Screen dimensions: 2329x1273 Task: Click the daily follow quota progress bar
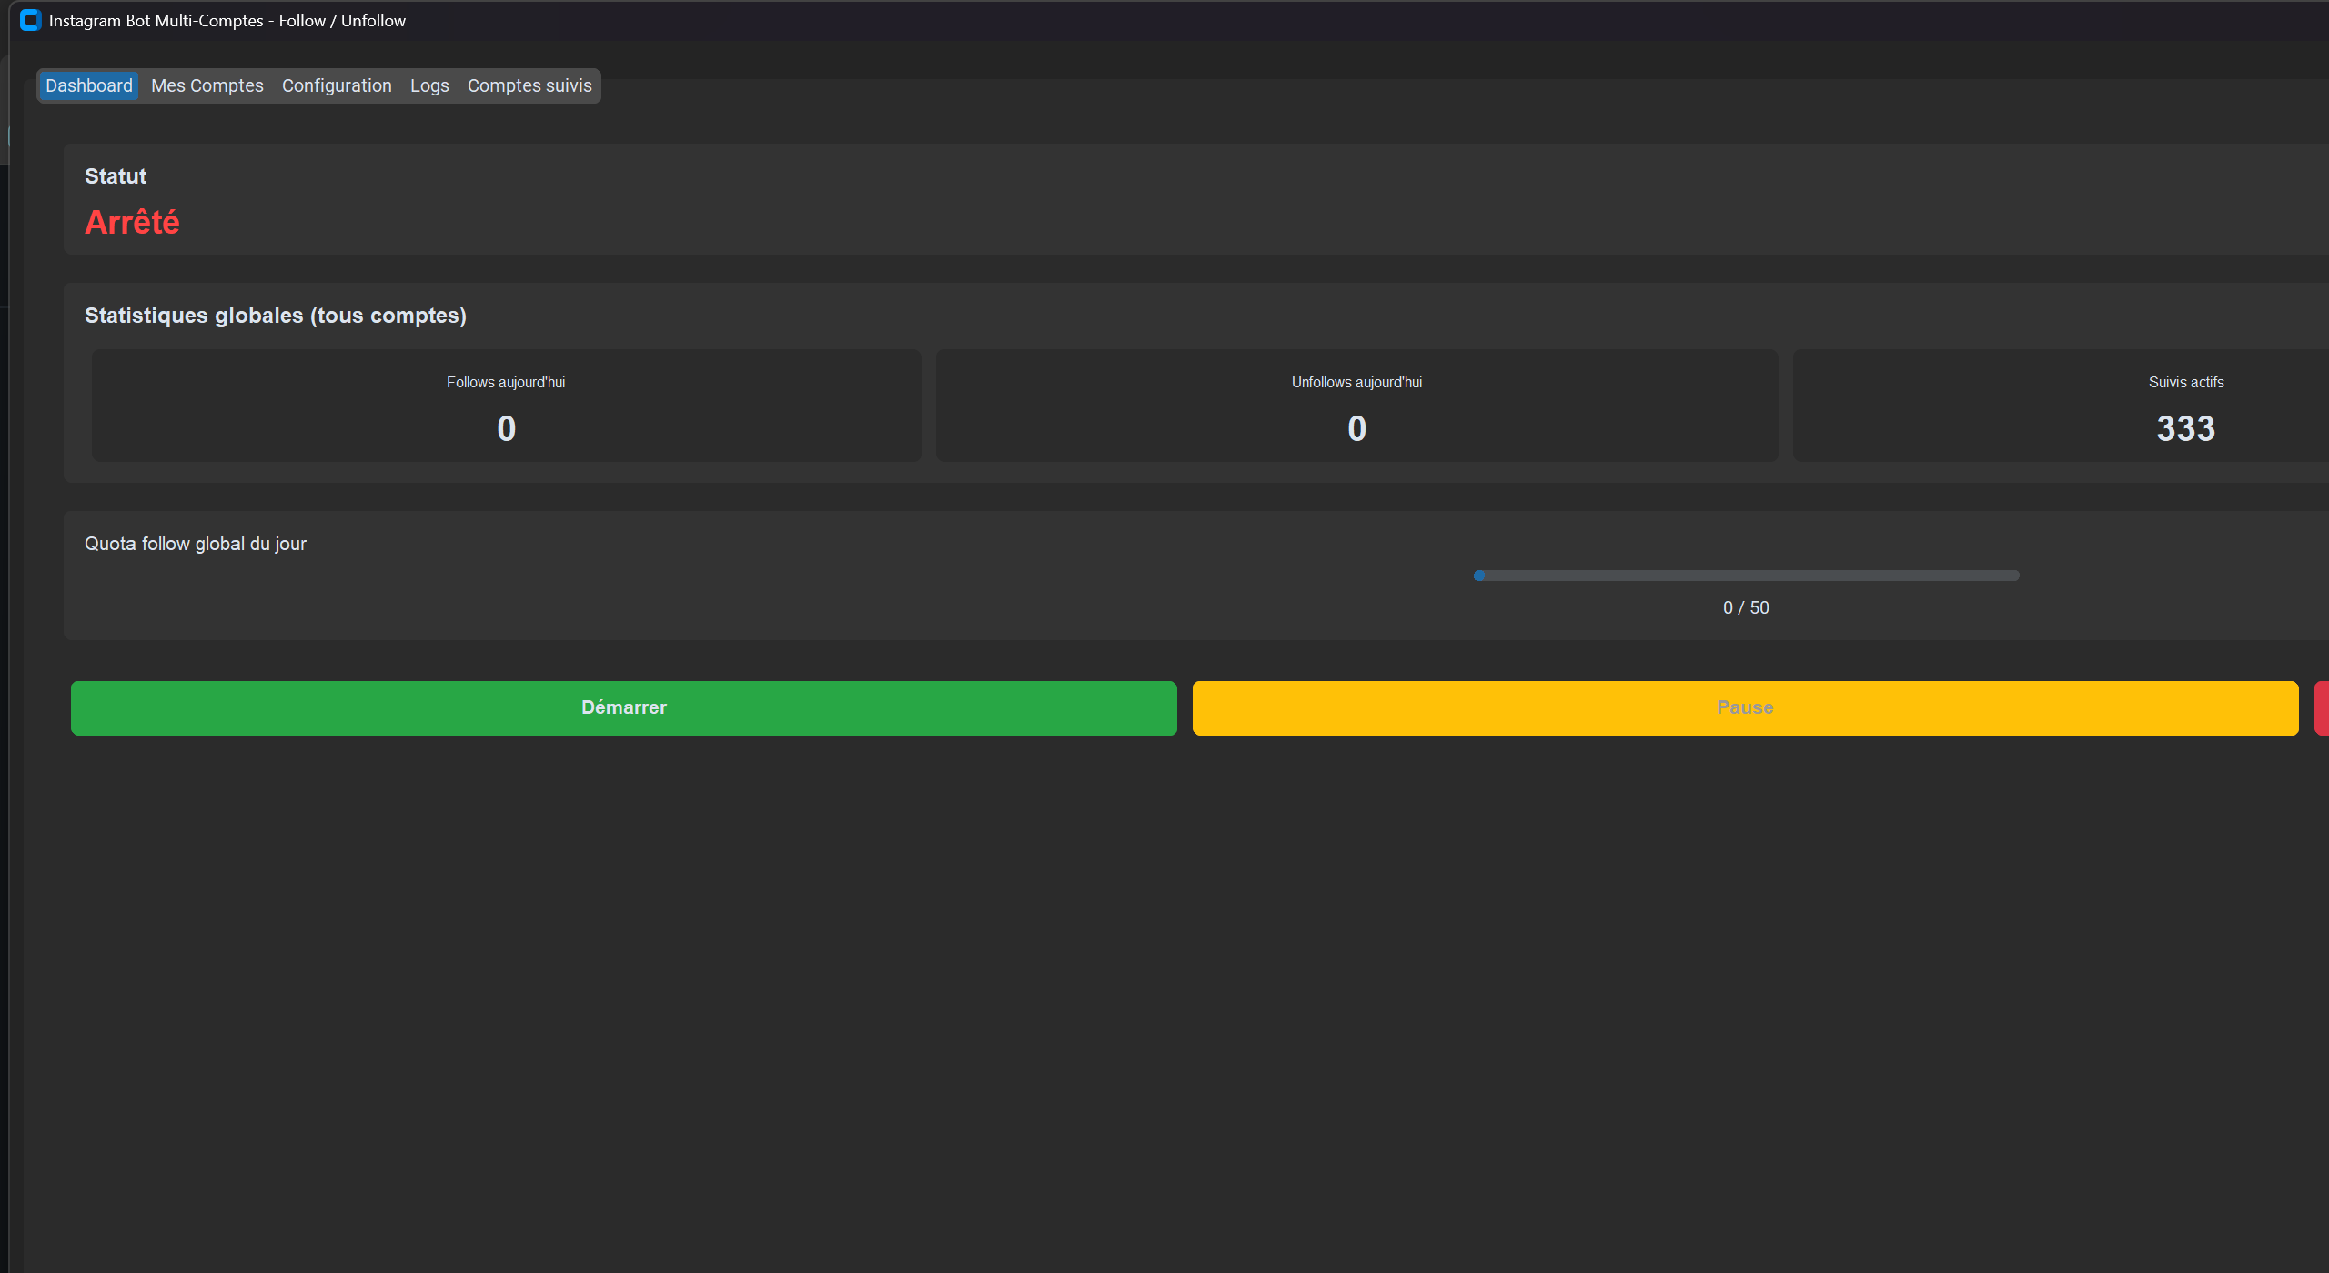pyautogui.click(x=1746, y=576)
